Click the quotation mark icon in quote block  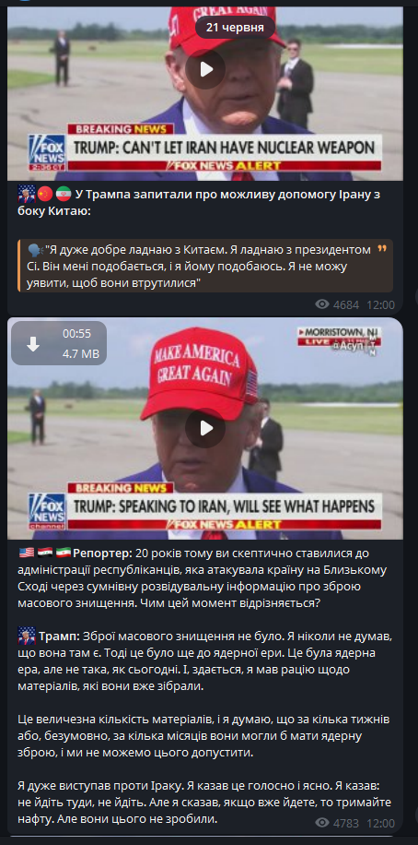tap(382, 249)
